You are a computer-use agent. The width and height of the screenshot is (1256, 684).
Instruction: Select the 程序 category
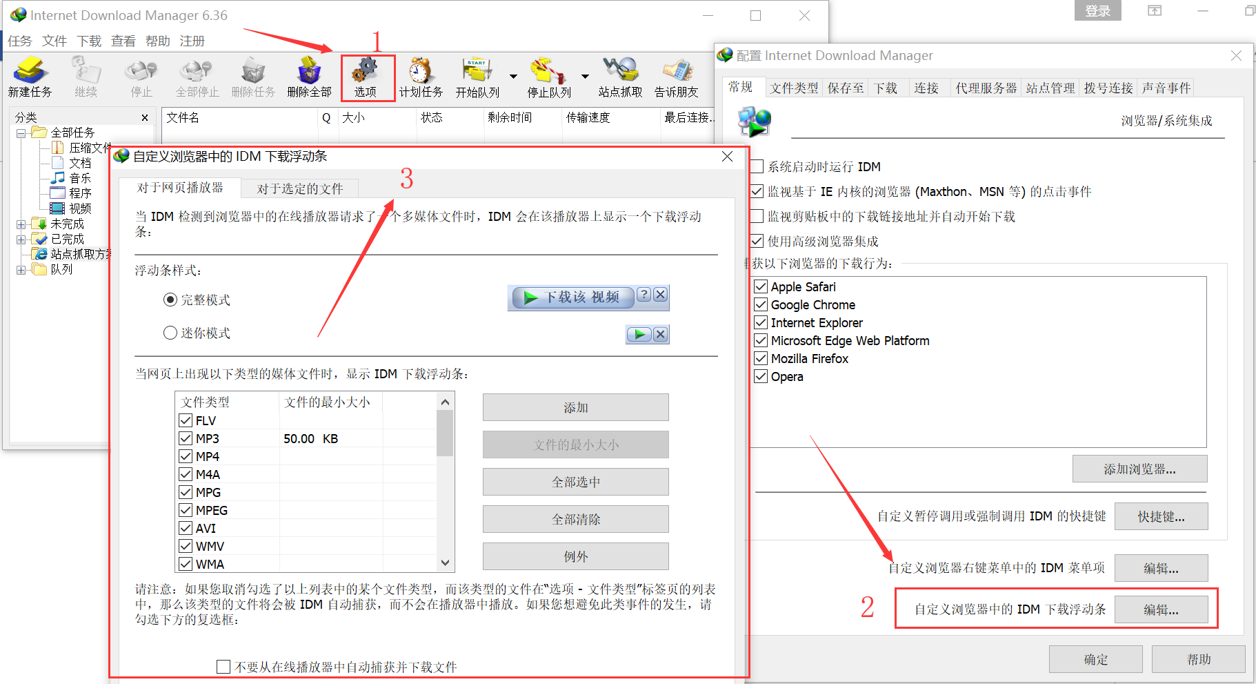point(72,193)
